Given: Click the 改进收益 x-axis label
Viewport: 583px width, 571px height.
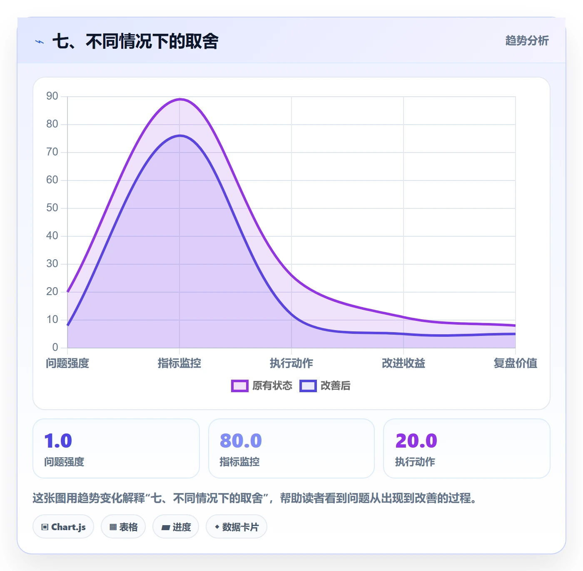Looking at the screenshot, I should tap(404, 363).
